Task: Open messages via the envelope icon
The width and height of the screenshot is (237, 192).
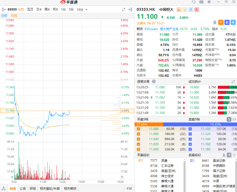Action: click(x=201, y=2)
